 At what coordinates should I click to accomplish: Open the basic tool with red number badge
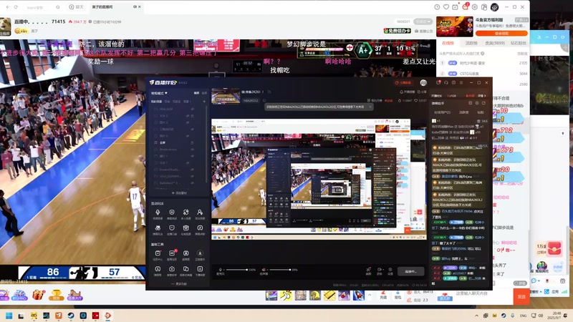(172, 255)
